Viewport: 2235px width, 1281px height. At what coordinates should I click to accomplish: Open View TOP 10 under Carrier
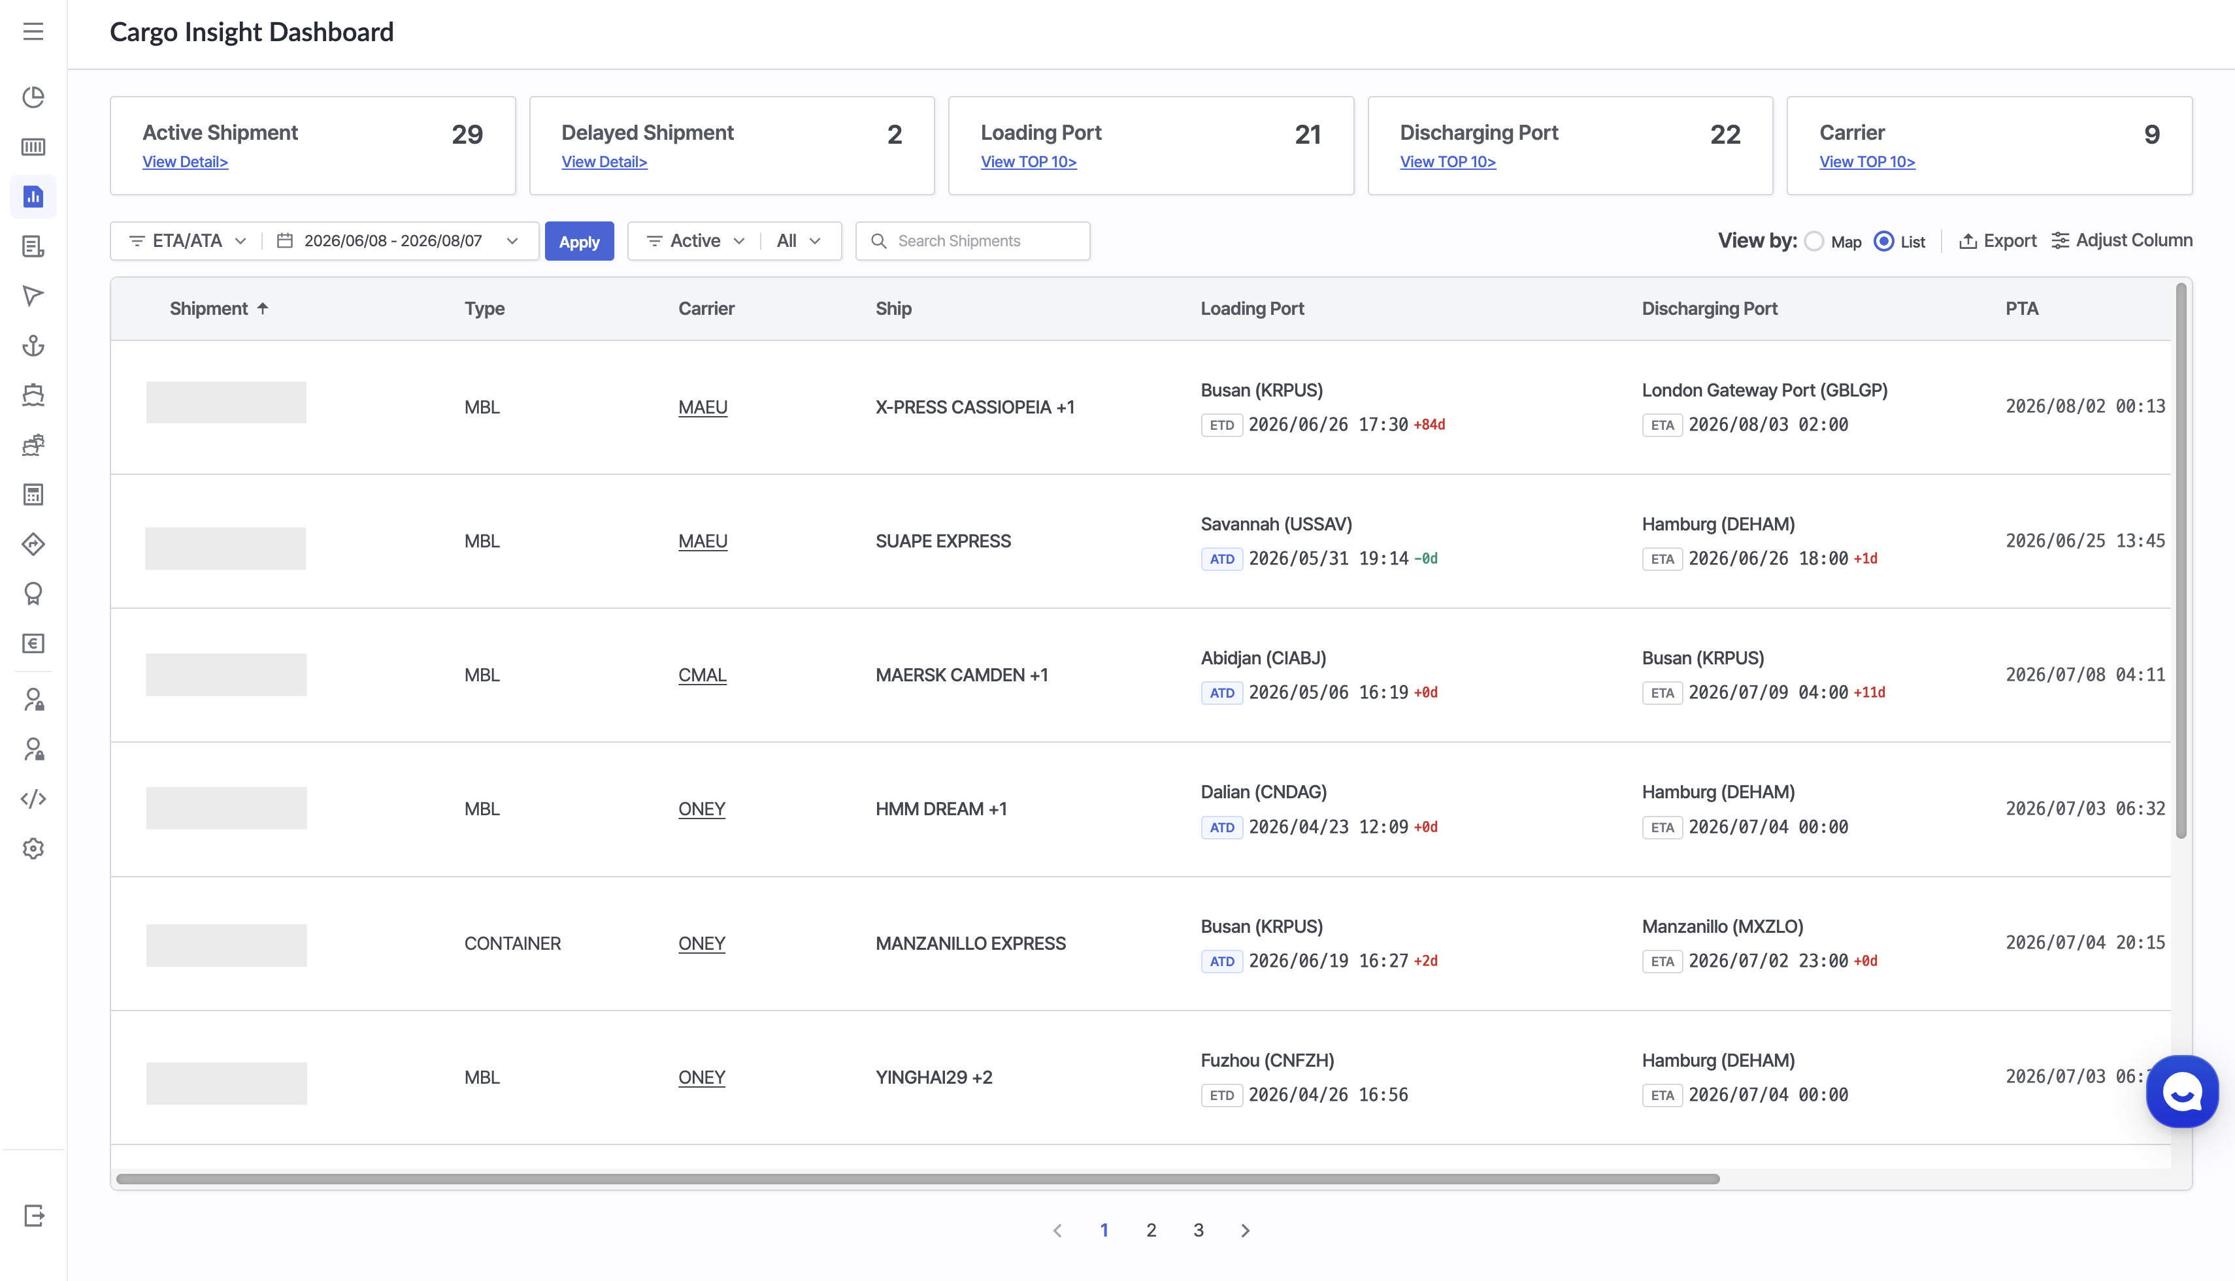point(1867,162)
